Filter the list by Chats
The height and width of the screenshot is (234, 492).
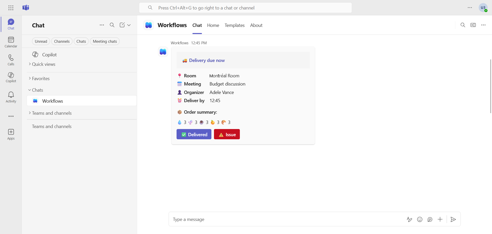pyautogui.click(x=81, y=41)
